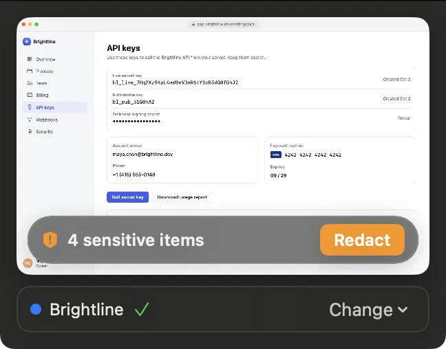The height and width of the screenshot is (349, 446).
Task: Click the masked webhook signing secret dots
Action: tap(136, 121)
